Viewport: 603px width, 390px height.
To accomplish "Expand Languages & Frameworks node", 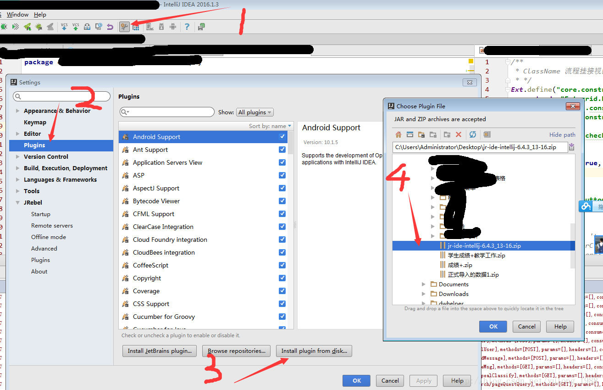I will [x=18, y=179].
